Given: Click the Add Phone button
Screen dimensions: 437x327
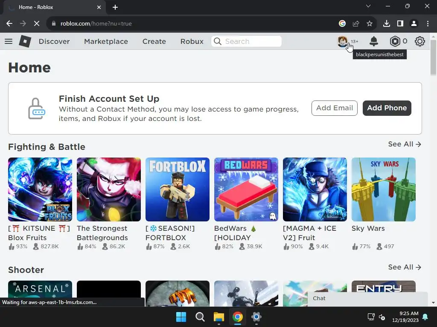Looking at the screenshot, I should point(387,108).
